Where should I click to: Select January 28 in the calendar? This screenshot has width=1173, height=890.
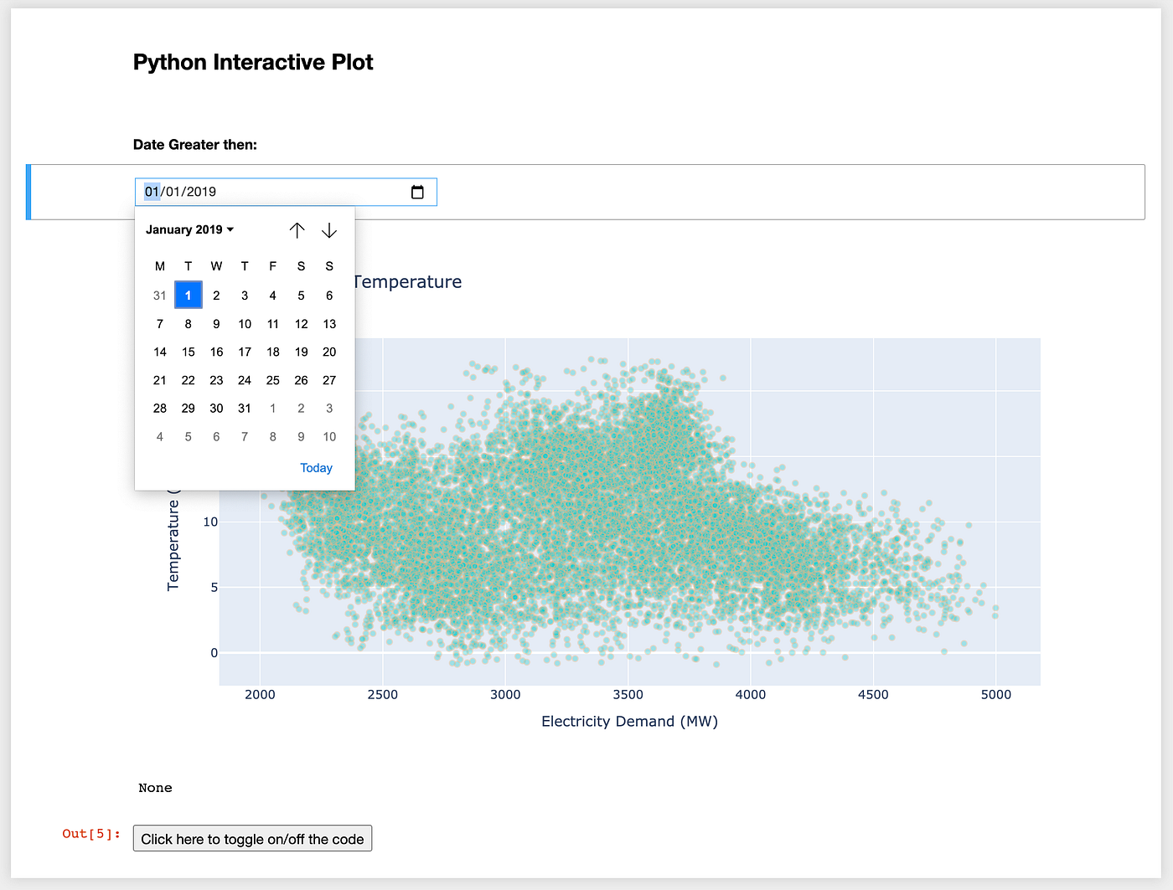pyautogui.click(x=160, y=408)
